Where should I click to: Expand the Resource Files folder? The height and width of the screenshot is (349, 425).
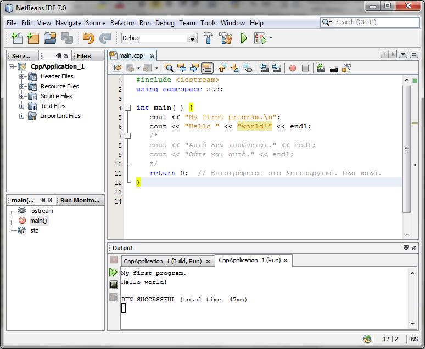pyautogui.click(x=21, y=87)
